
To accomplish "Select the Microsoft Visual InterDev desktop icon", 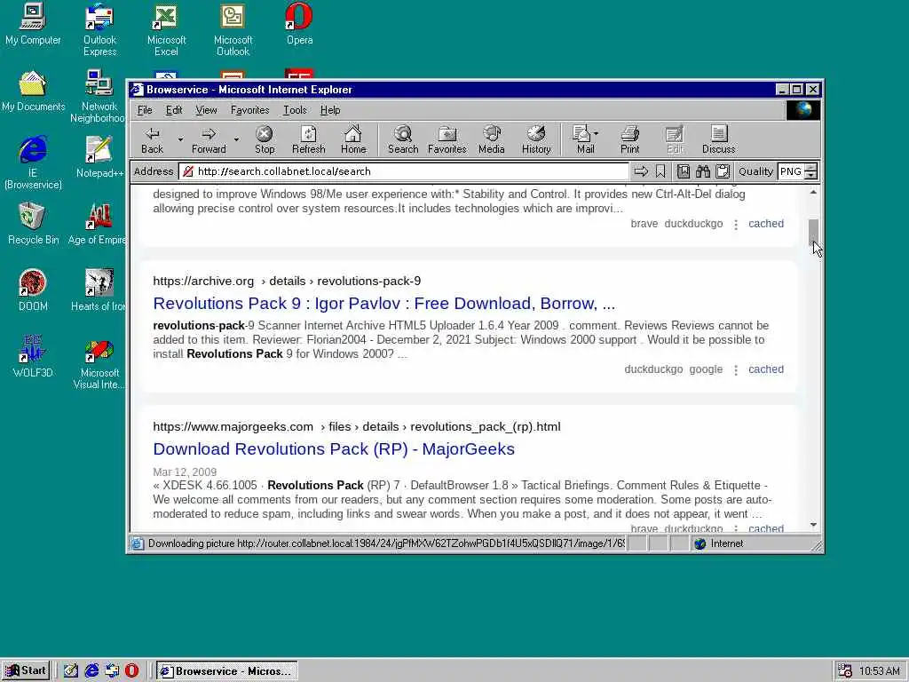I will pyautogui.click(x=99, y=363).
